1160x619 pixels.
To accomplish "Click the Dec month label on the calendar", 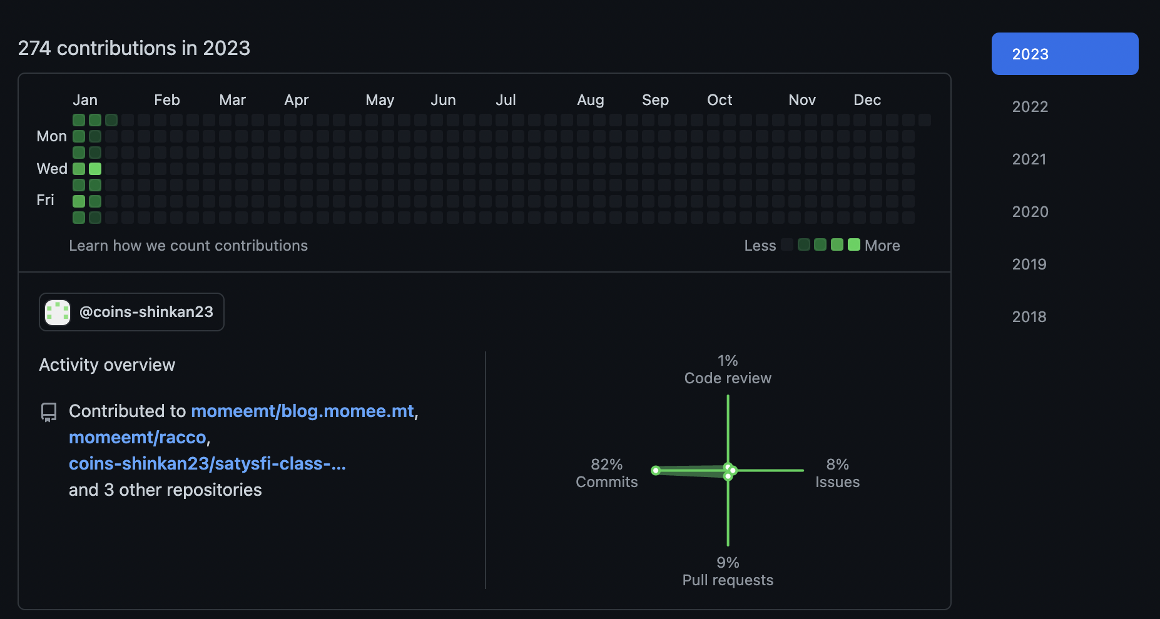I will click(x=867, y=100).
